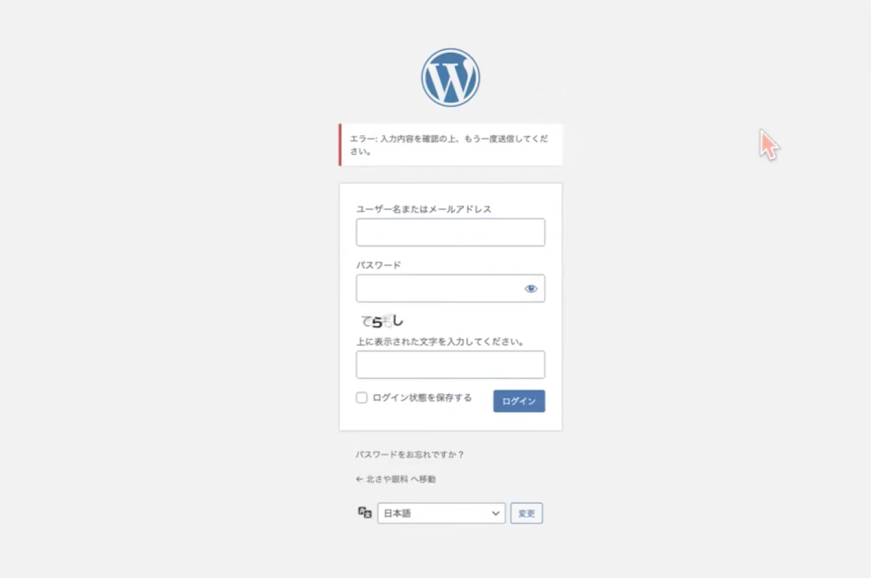Enable the ログイン状態を保存する checkbox
Viewport: 871px width, 578px height.
361,398
